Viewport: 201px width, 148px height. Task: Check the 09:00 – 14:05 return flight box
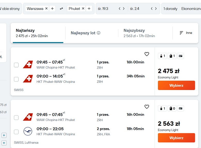tap(16, 79)
